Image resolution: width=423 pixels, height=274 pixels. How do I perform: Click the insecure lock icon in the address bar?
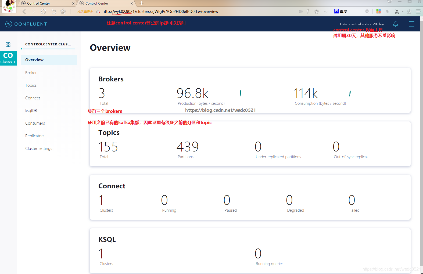[x=98, y=12]
